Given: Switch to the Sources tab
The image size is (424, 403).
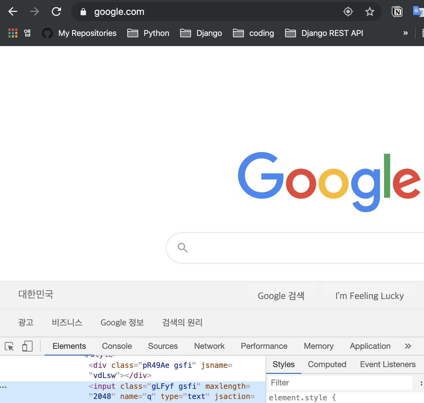Looking at the screenshot, I should click(x=163, y=346).
